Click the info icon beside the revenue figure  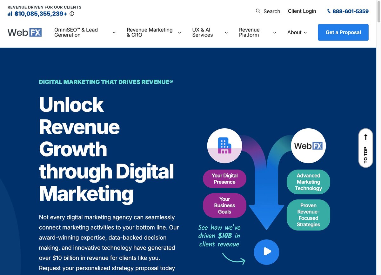[x=72, y=14]
